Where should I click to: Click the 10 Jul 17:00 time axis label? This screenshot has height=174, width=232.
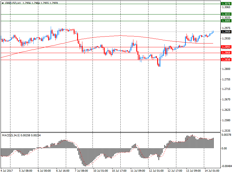tap(119, 171)
